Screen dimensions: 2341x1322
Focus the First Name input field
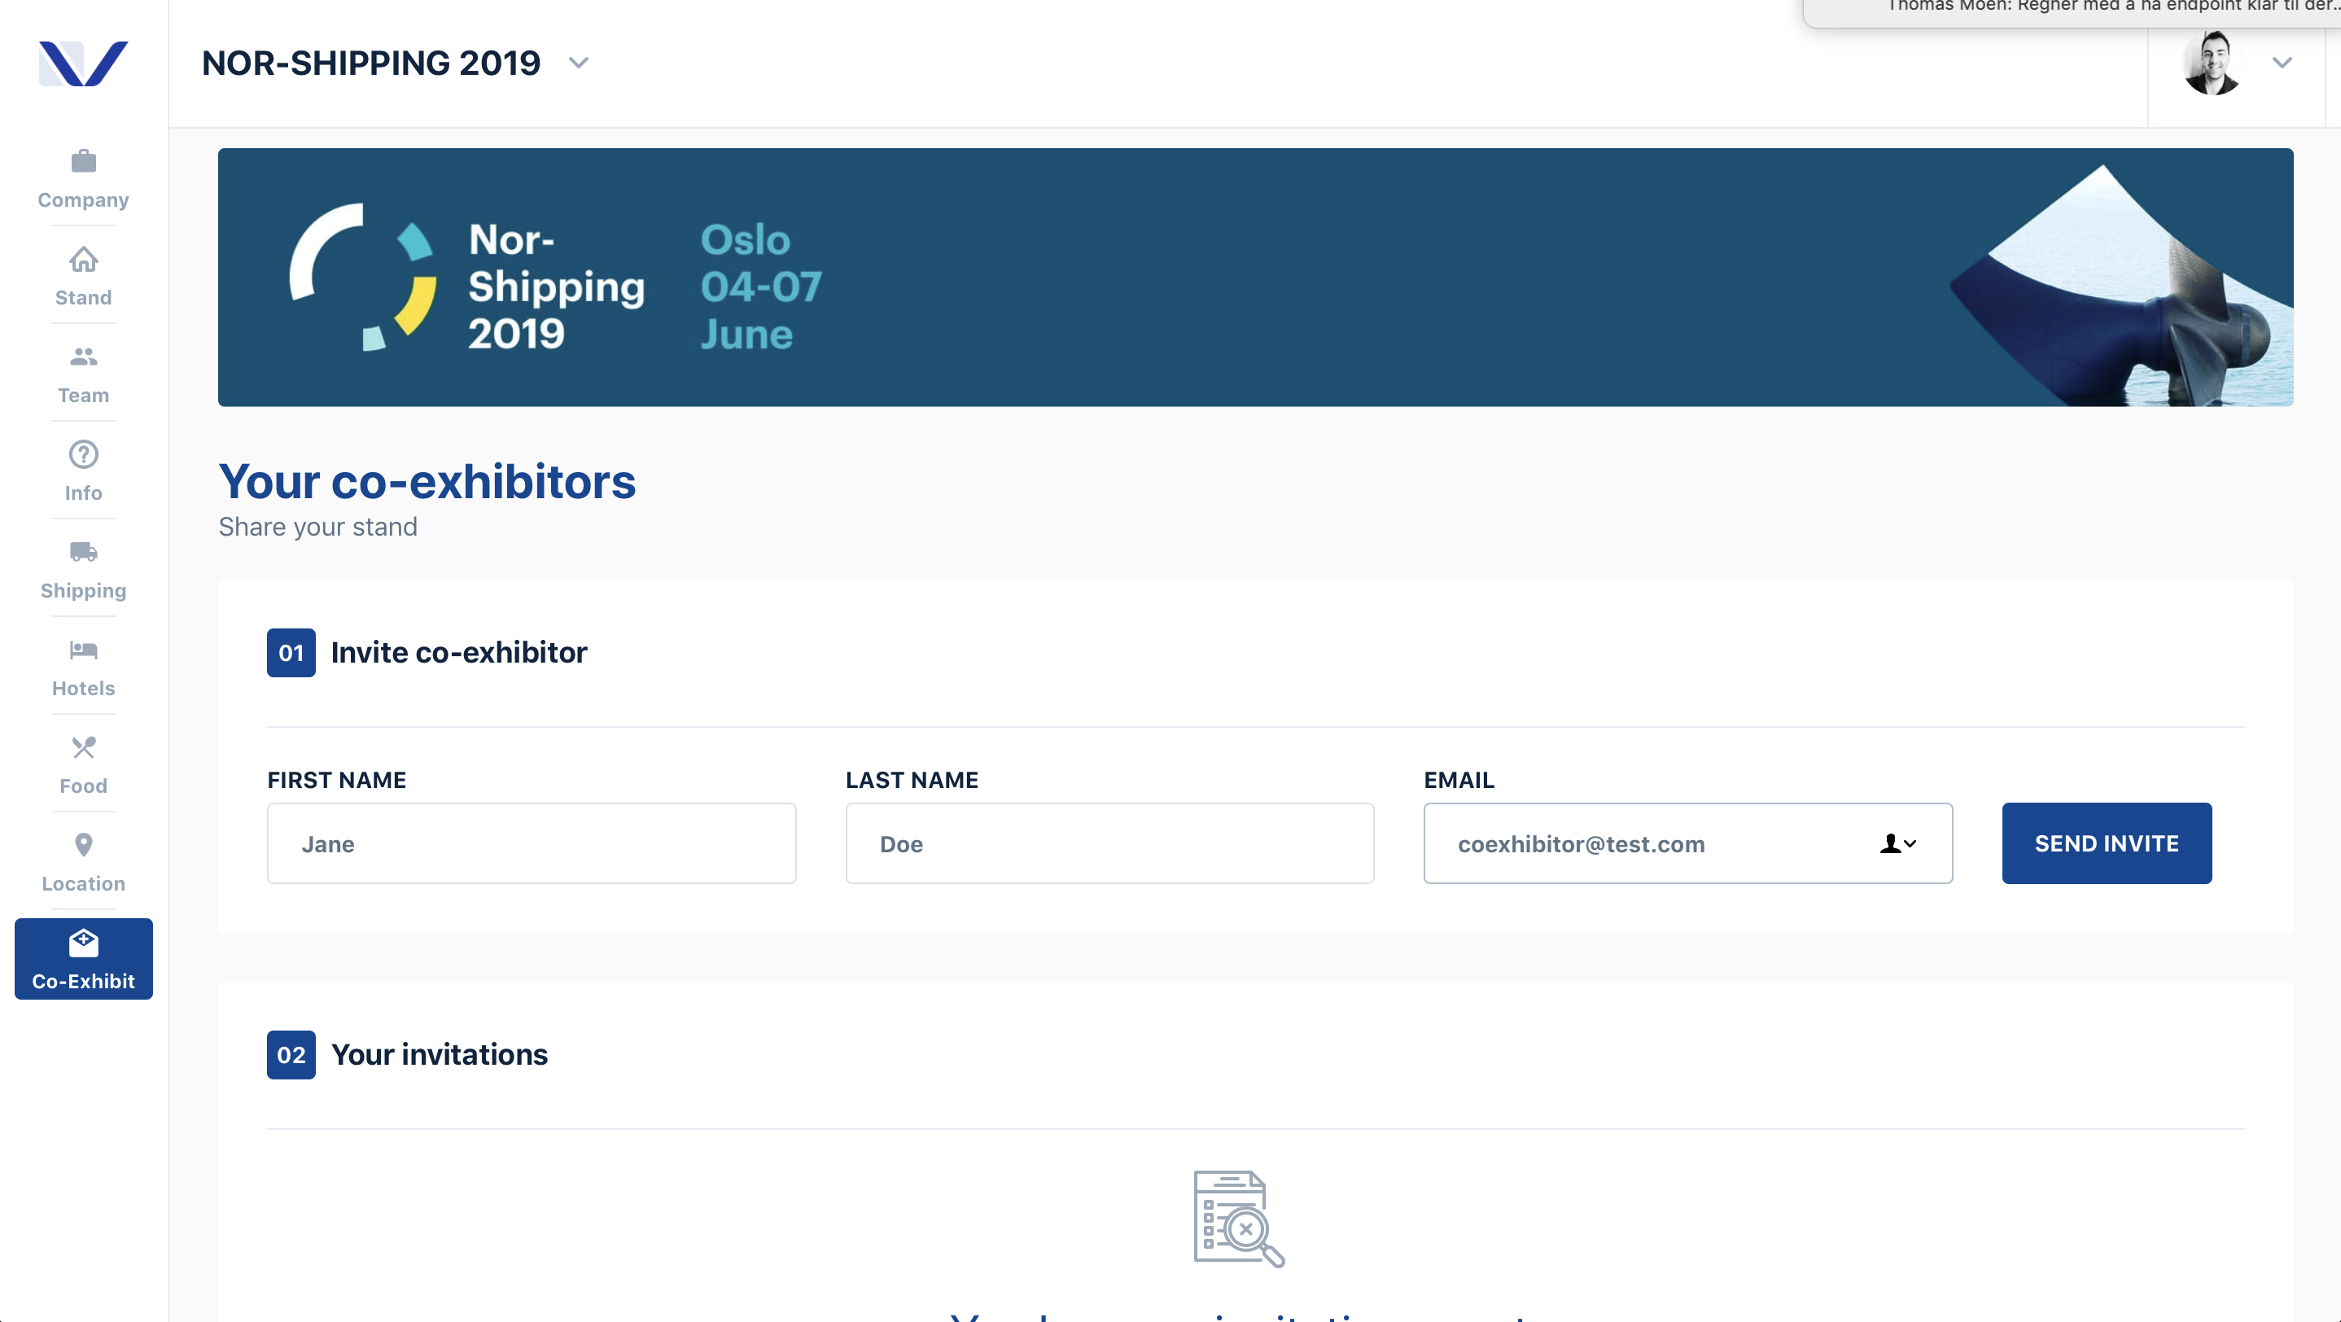coord(532,843)
